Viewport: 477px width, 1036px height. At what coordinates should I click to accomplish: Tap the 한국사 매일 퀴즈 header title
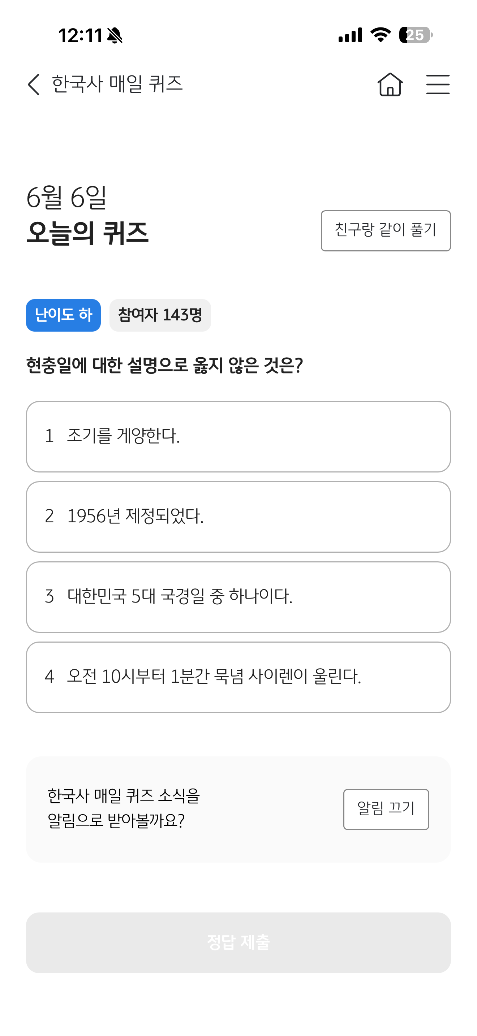click(117, 85)
